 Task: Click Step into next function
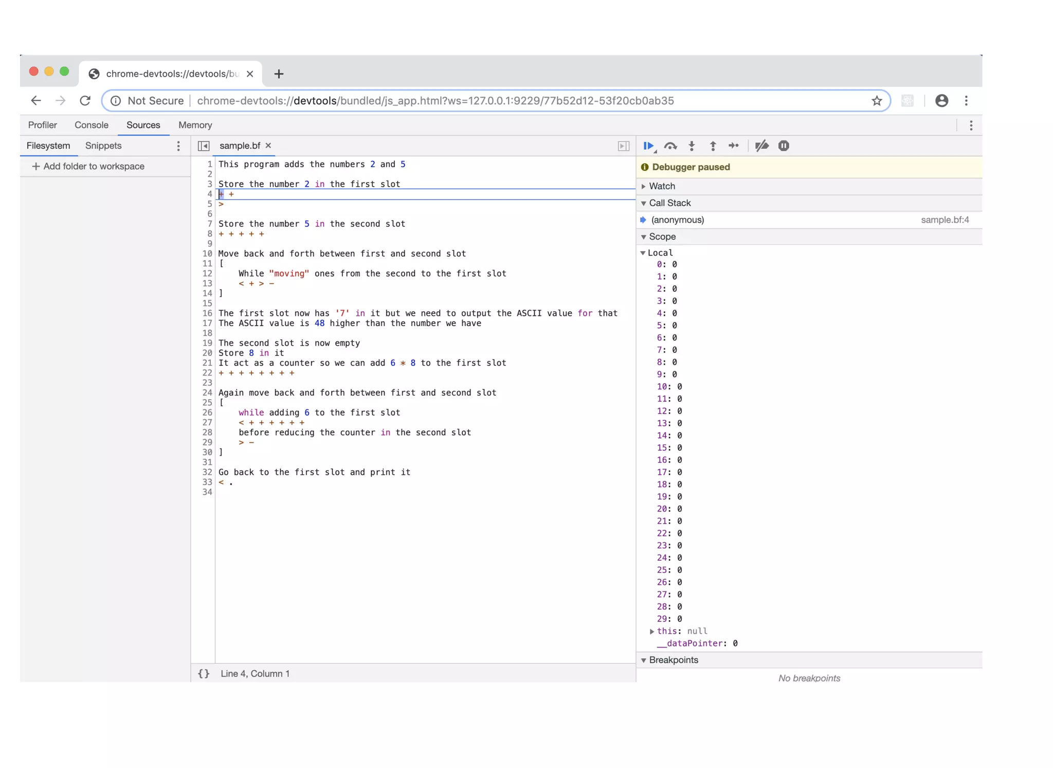(692, 146)
